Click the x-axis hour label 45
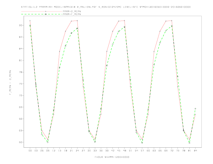Screen dimensions: 213x164 [119, 151]
